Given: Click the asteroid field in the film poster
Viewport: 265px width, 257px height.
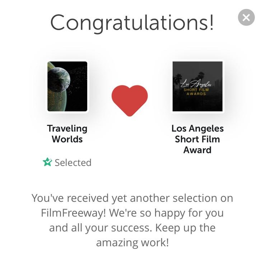Looking at the screenshot, I should click(x=77, y=86).
